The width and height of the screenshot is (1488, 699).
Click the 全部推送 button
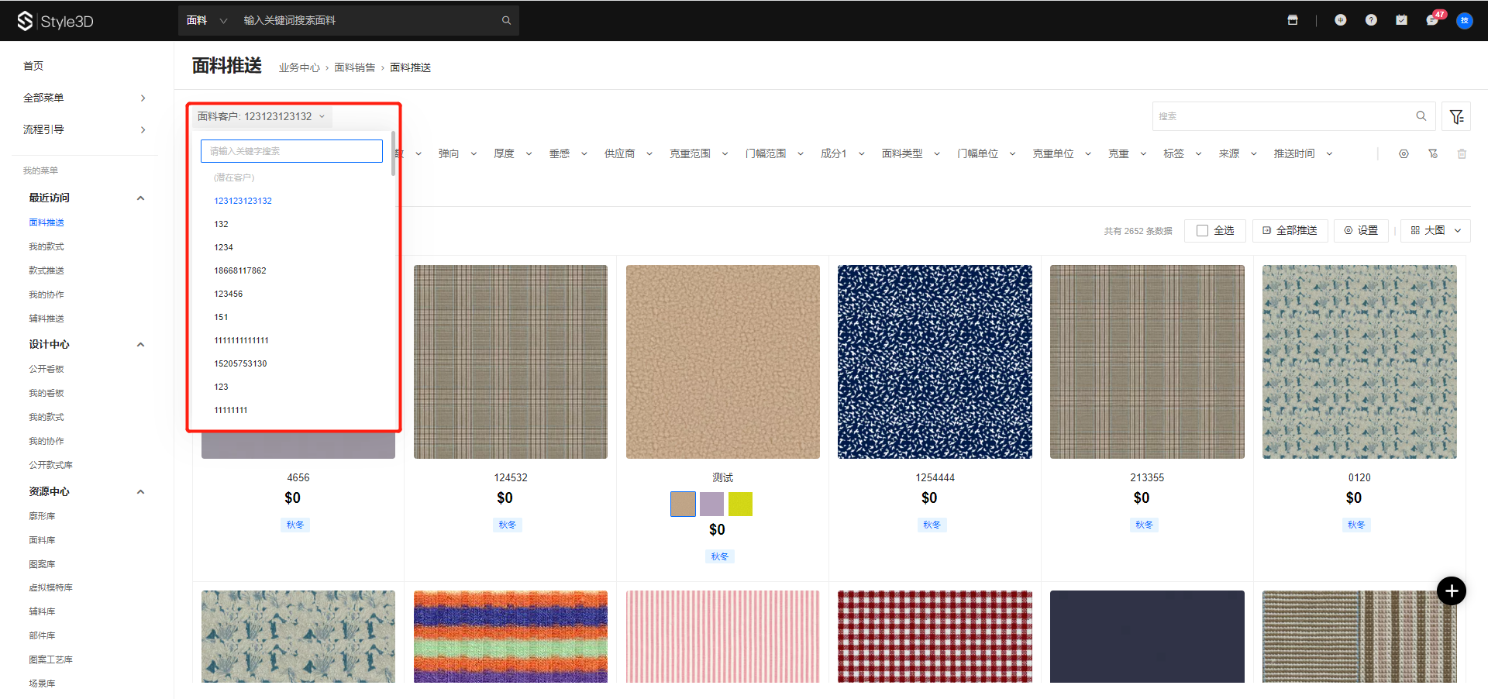[x=1290, y=230]
